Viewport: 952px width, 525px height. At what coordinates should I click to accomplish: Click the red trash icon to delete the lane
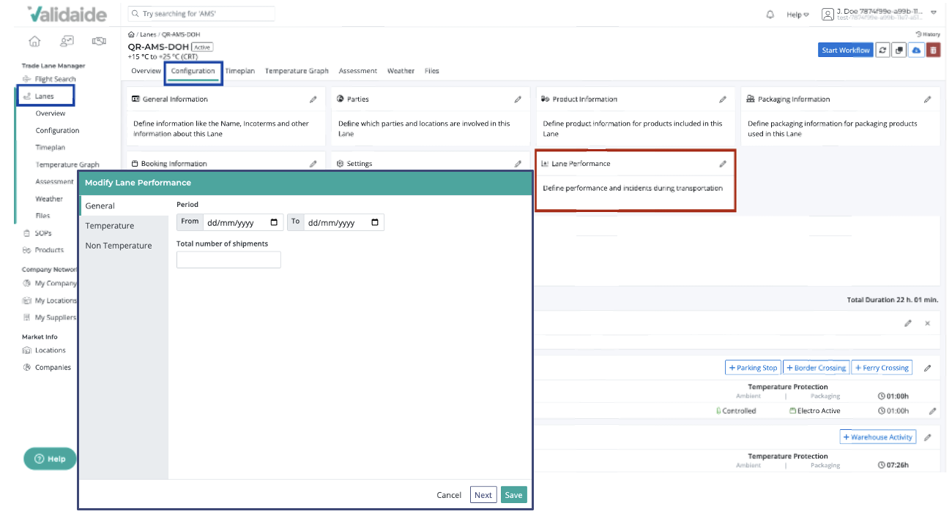[931, 50]
